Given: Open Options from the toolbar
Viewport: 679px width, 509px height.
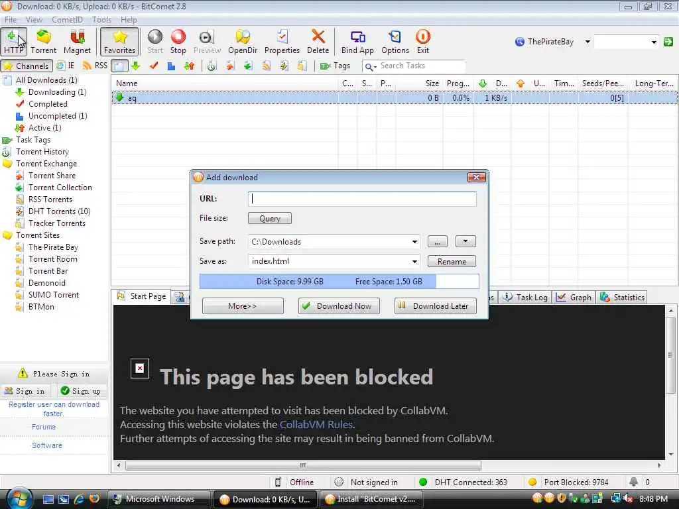Looking at the screenshot, I should (x=395, y=42).
